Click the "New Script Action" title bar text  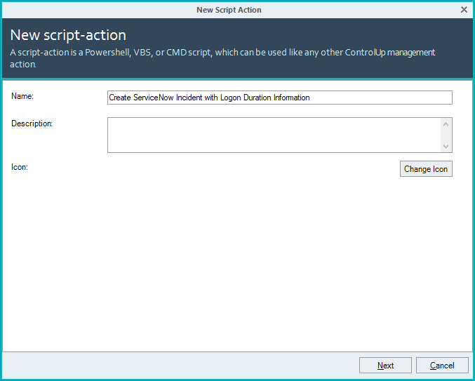pyautogui.click(x=229, y=10)
